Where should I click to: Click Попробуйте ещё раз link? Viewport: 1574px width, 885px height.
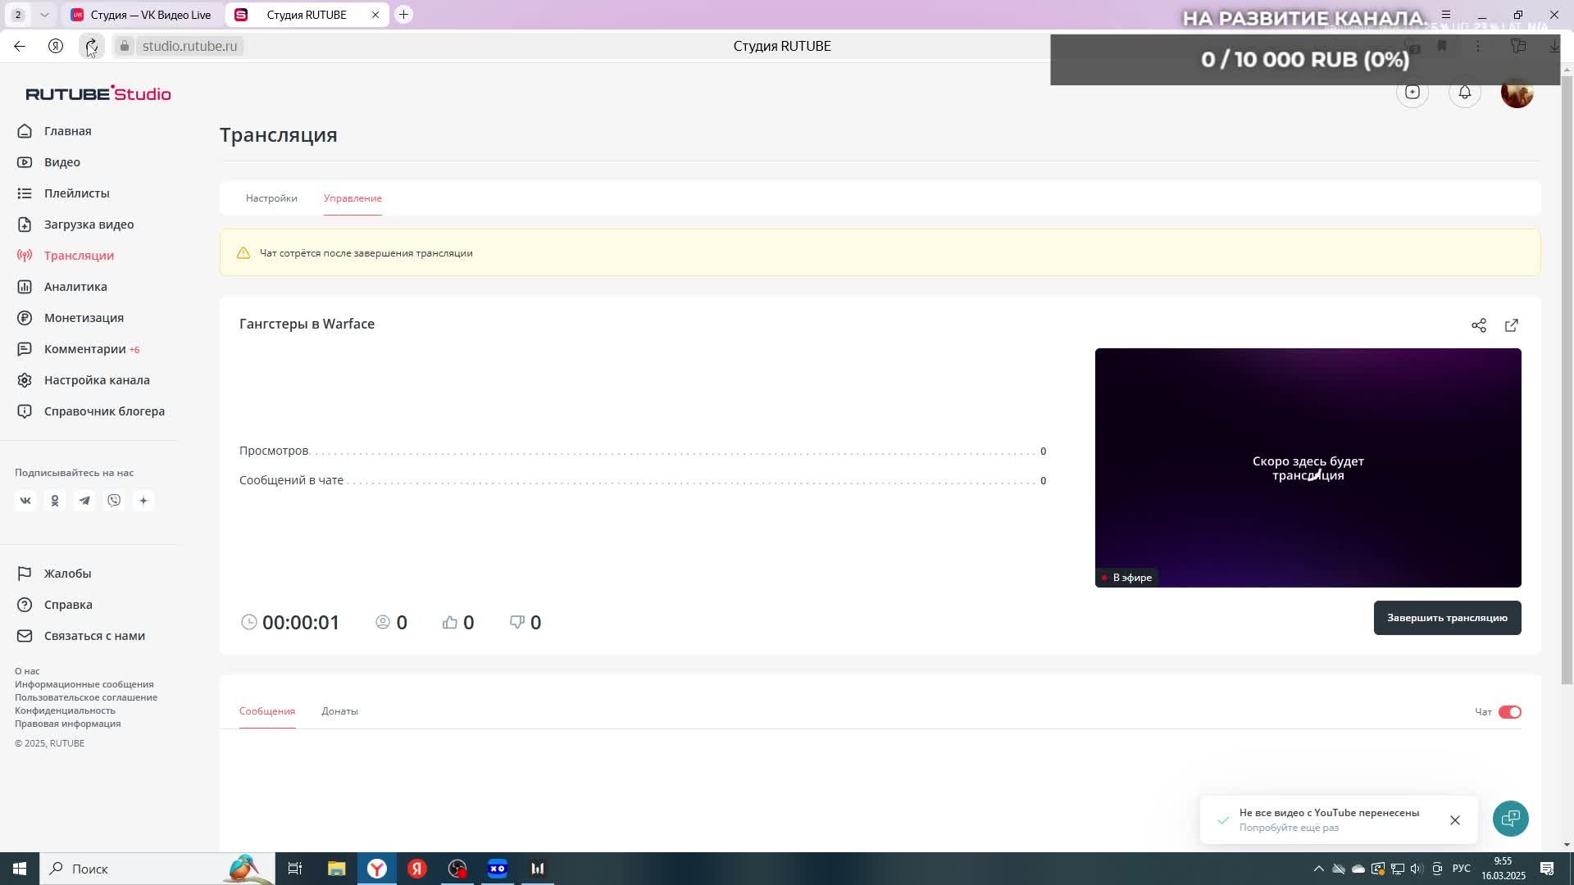pos(1289,828)
